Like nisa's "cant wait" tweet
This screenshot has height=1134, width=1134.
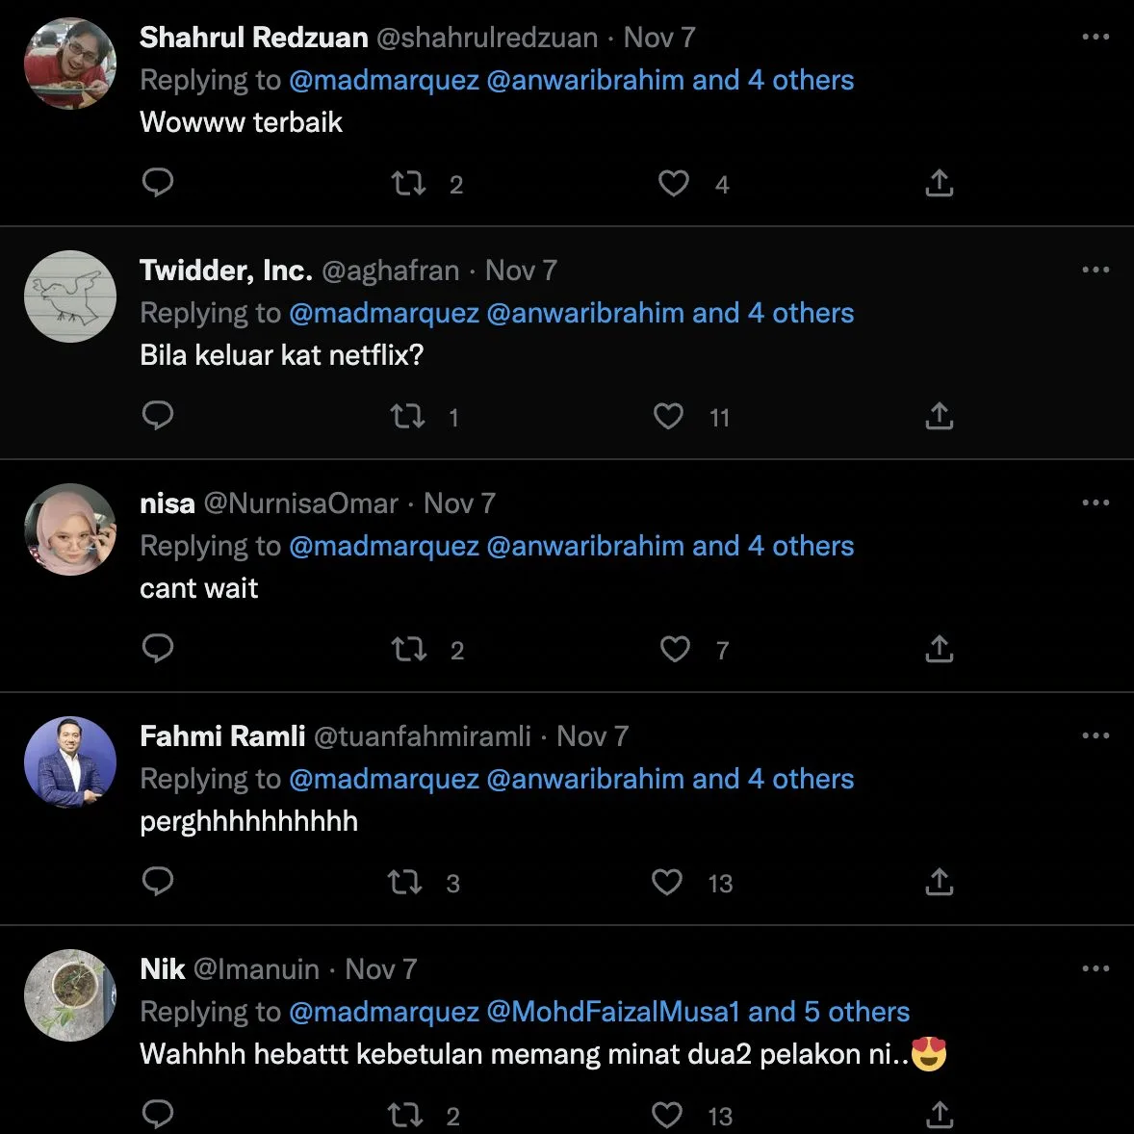(675, 649)
